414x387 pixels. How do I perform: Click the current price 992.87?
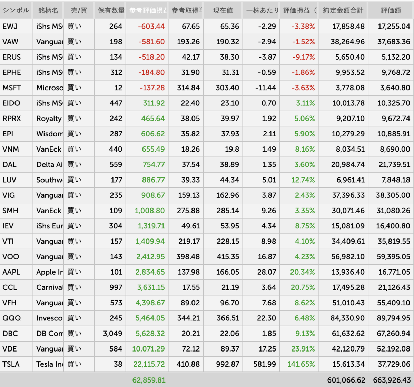[227, 364]
